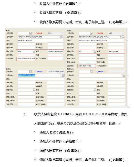Focus the 收货人 AEO企业编码 field
The image size is (134, 167).
116,66
